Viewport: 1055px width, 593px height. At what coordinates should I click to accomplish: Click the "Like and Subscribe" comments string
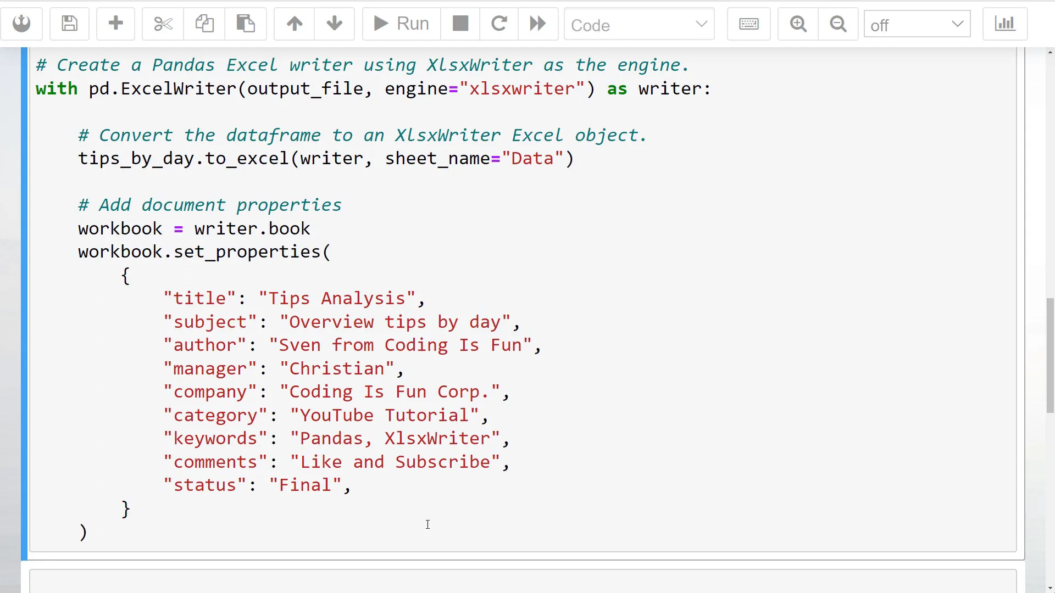point(395,462)
